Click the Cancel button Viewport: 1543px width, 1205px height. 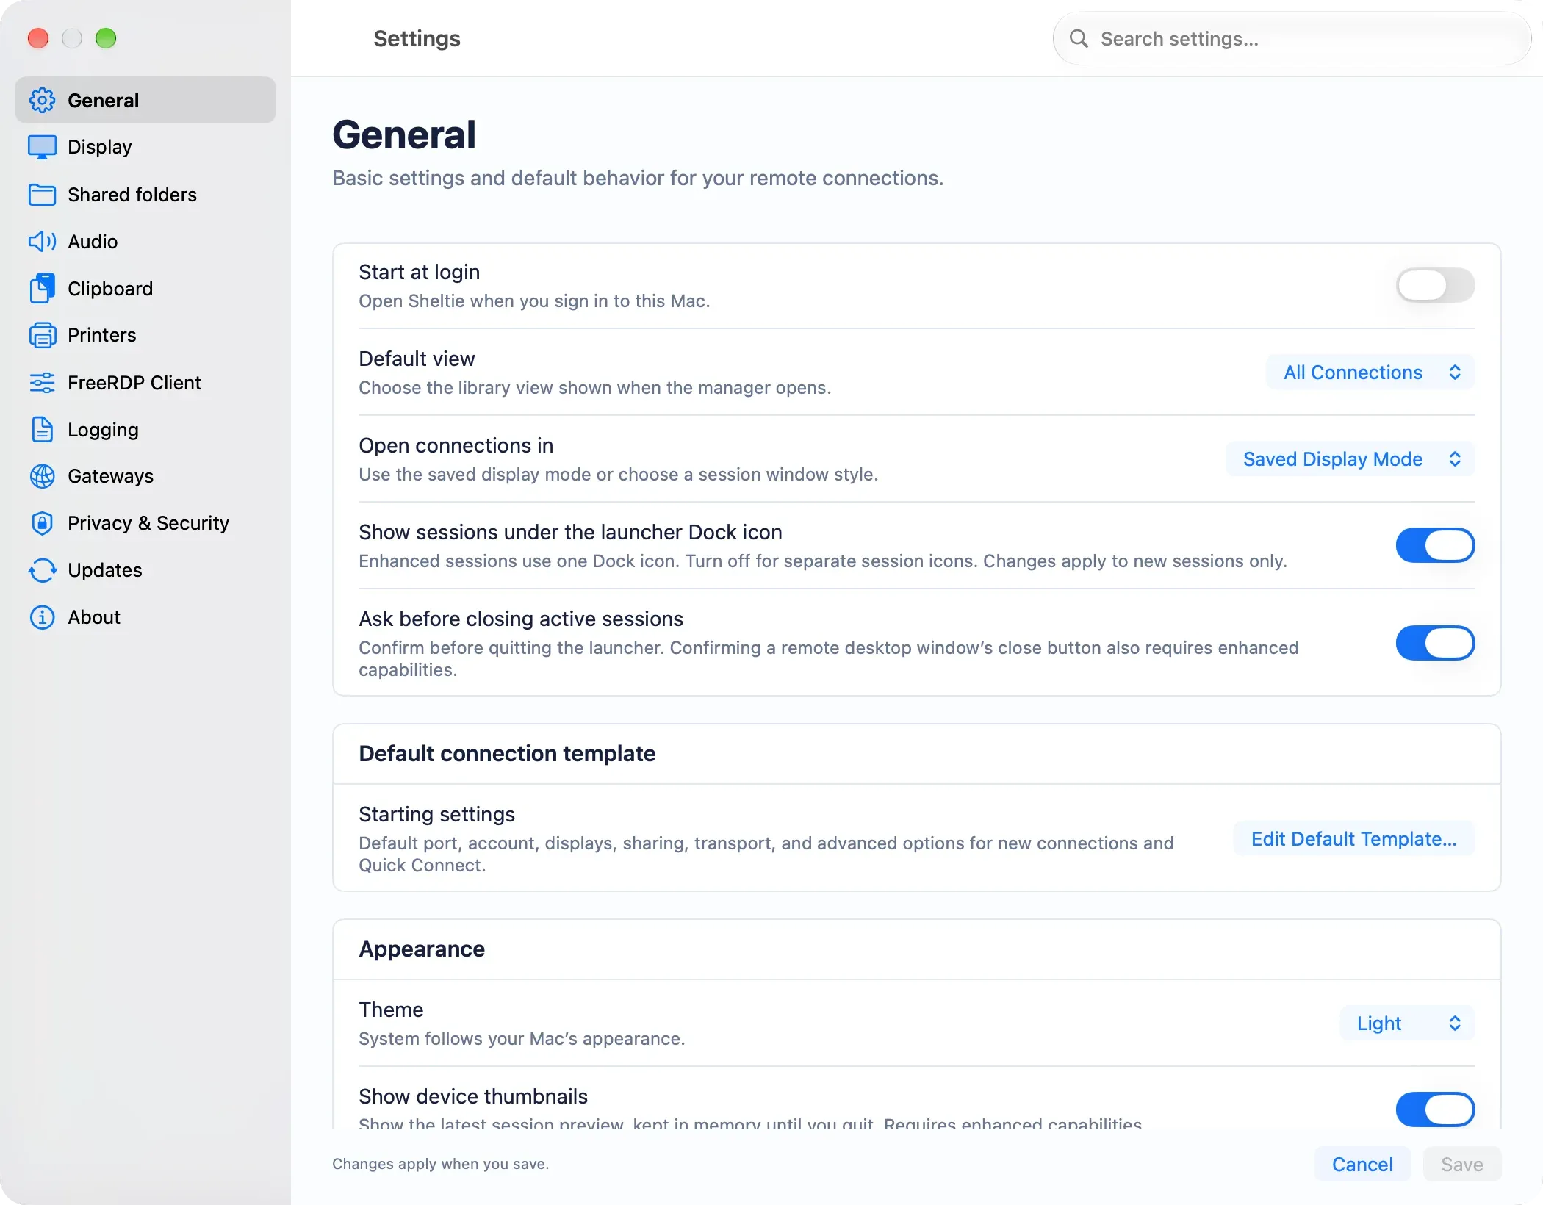[x=1362, y=1165]
